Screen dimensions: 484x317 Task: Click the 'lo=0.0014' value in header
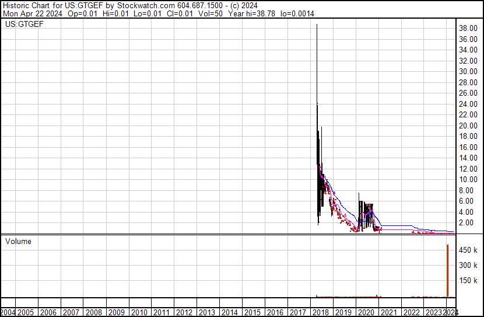[x=297, y=13]
